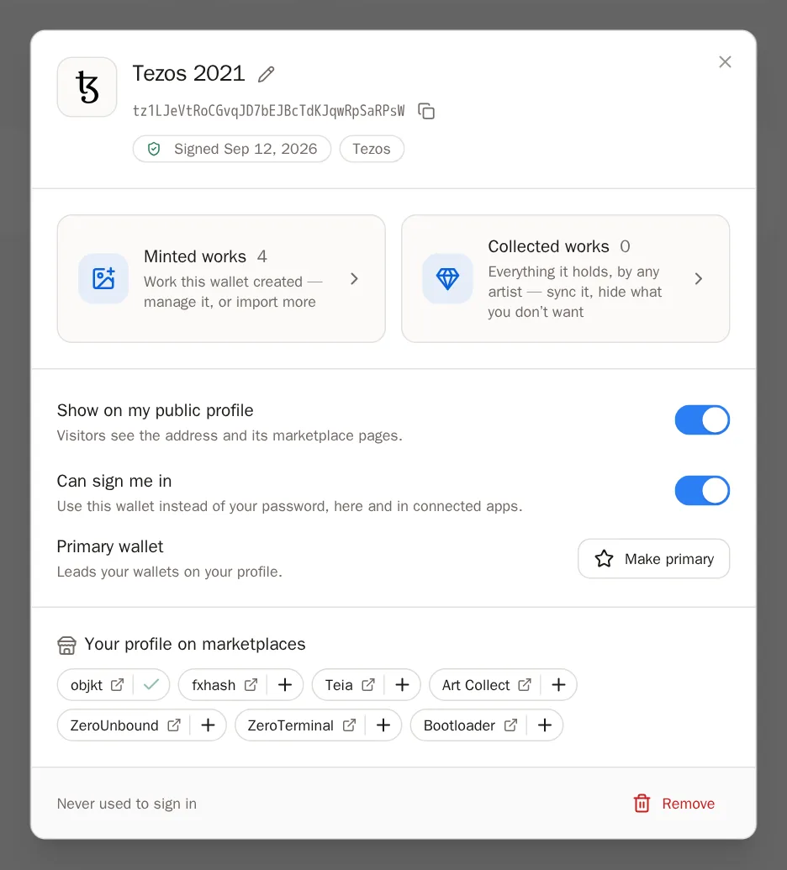787x870 pixels.
Task: Click the marketplace storefront icon
Action: [66, 645]
